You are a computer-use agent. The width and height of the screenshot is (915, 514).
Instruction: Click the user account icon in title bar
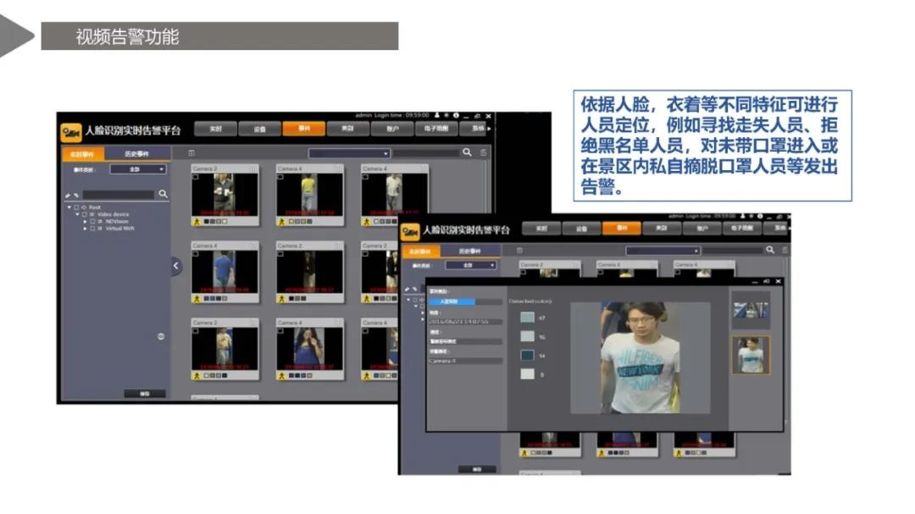pos(439,114)
